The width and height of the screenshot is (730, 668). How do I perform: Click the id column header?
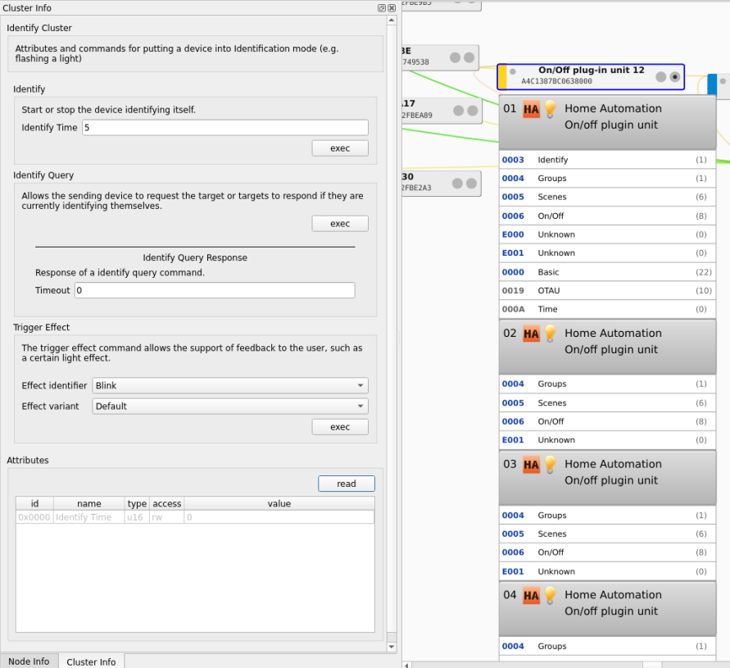[x=35, y=503]
